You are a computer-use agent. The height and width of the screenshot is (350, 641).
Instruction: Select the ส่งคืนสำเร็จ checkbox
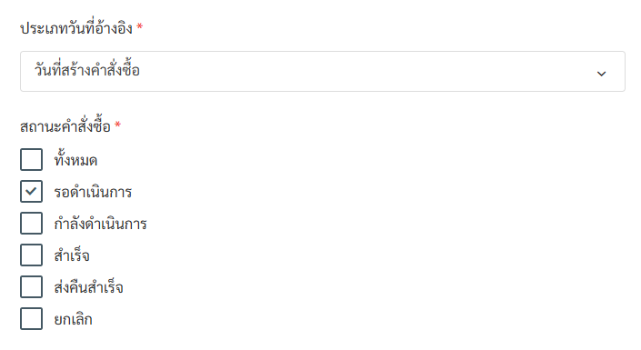tap(32, 287)
